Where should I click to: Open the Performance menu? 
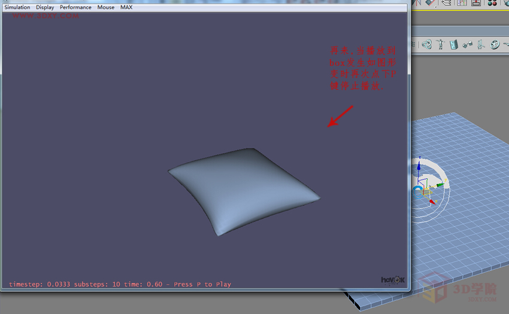[75, 7]
